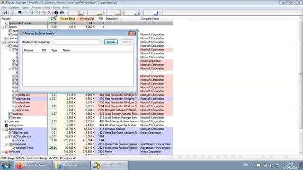Open the File menu
The image size is (303, 170).
(x=4, y=8)
